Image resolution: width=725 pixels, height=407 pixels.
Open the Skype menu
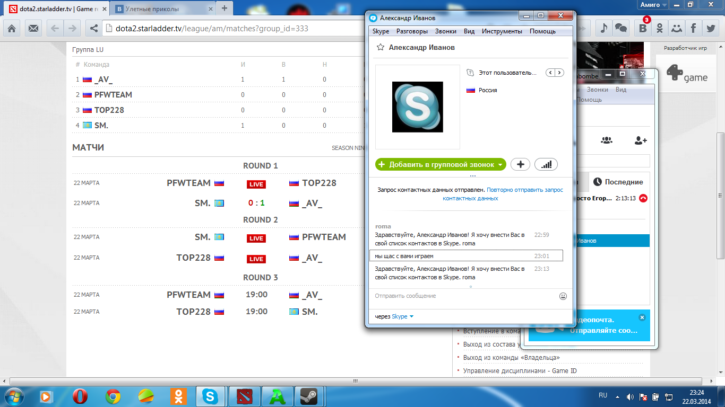381,31
